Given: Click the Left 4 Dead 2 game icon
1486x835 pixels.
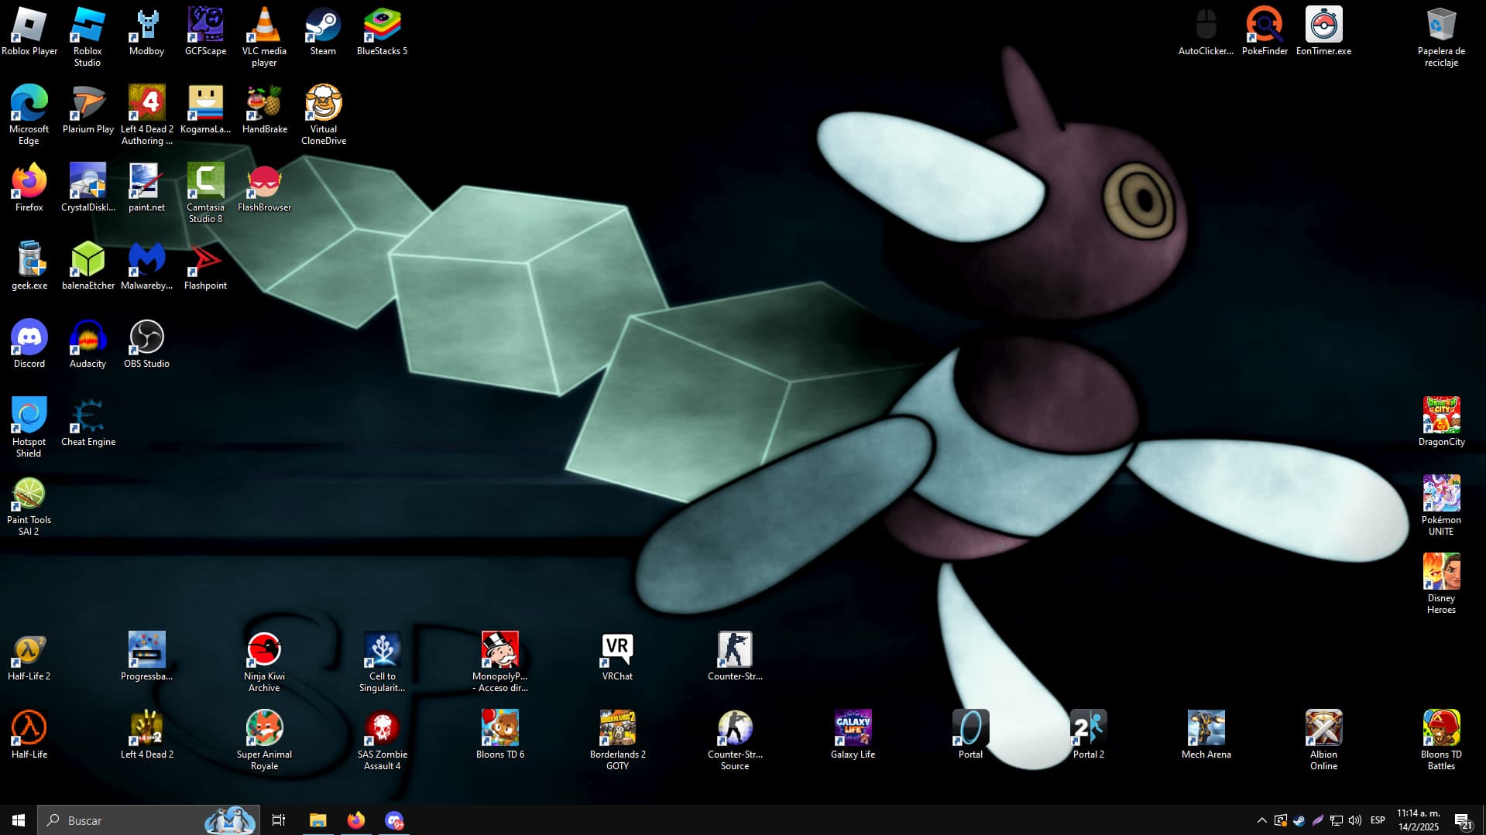Looking at the screenshot, I should click(x=146, y=734).
